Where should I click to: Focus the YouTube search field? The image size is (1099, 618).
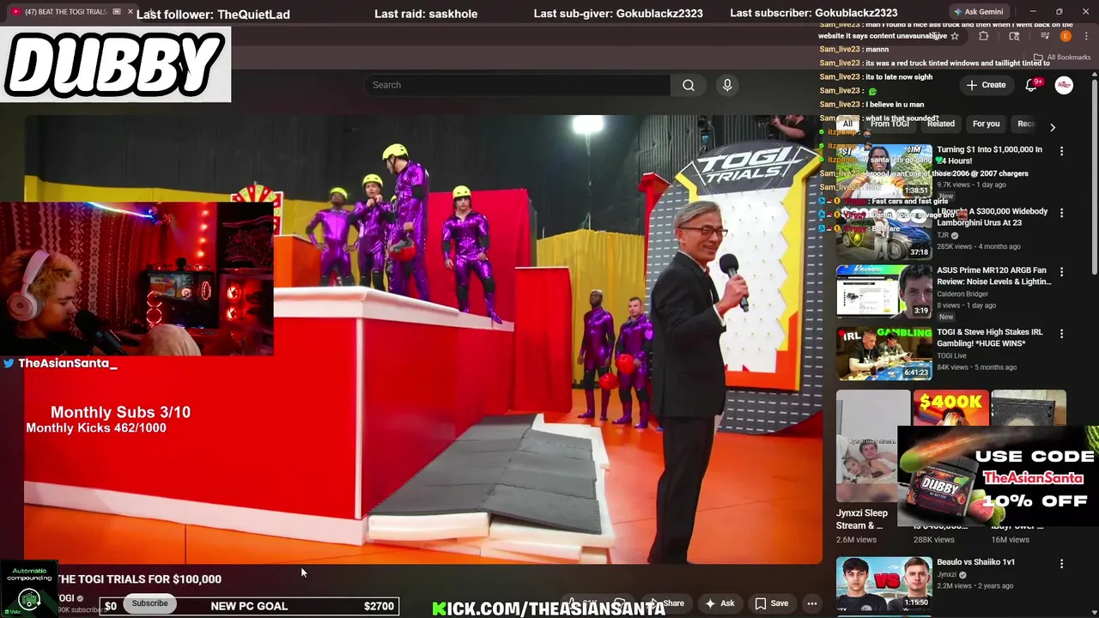point(517,85)
